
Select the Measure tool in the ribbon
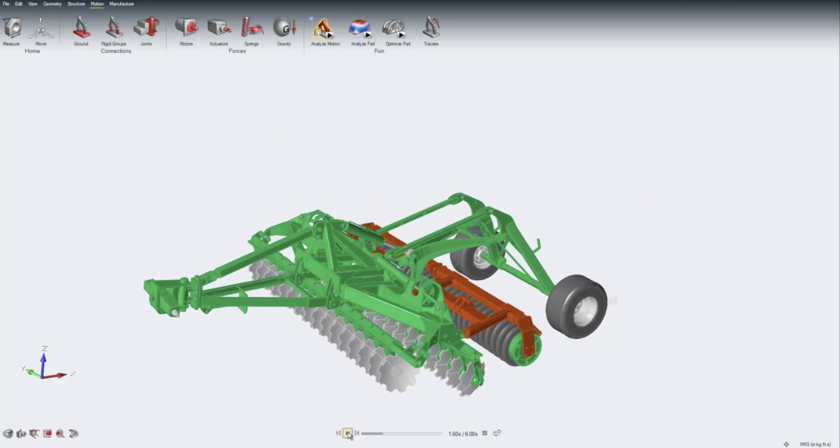tap(12, 28)
